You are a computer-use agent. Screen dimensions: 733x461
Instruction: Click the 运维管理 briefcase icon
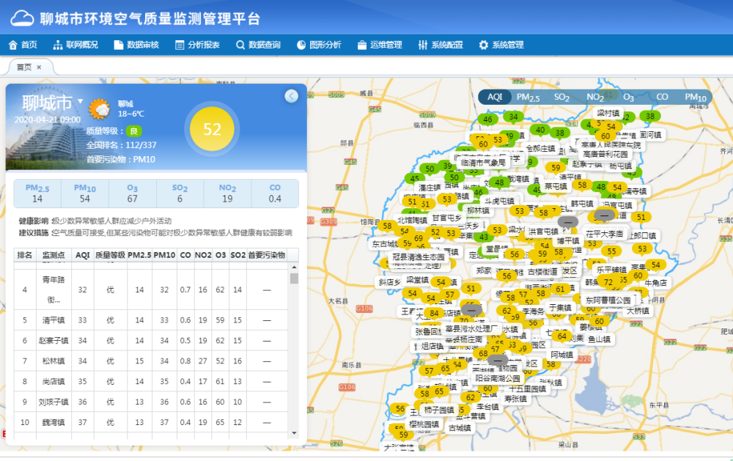[362, 45]
